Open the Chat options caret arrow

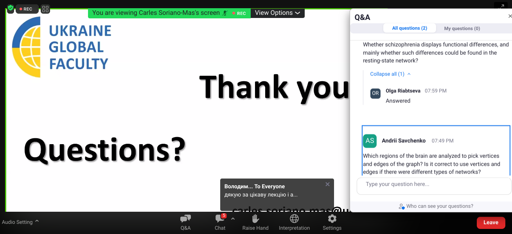tap(233, 219)
